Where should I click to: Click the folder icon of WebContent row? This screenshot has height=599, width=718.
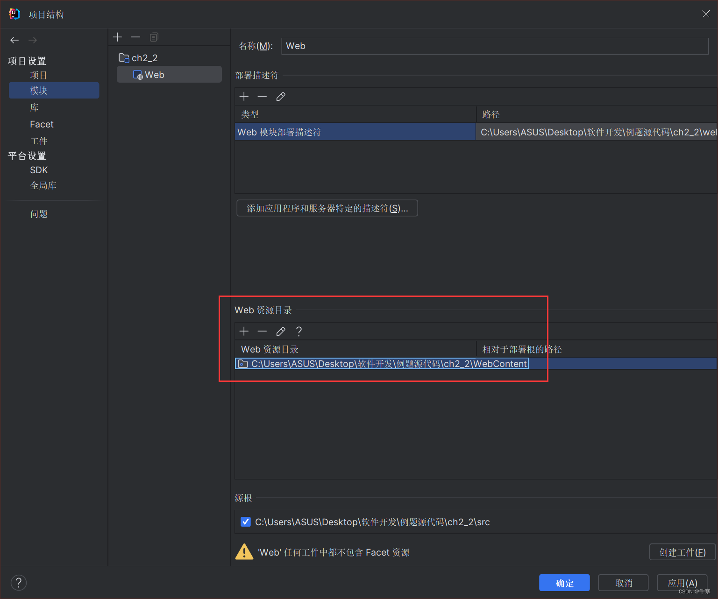pos(243,364)
